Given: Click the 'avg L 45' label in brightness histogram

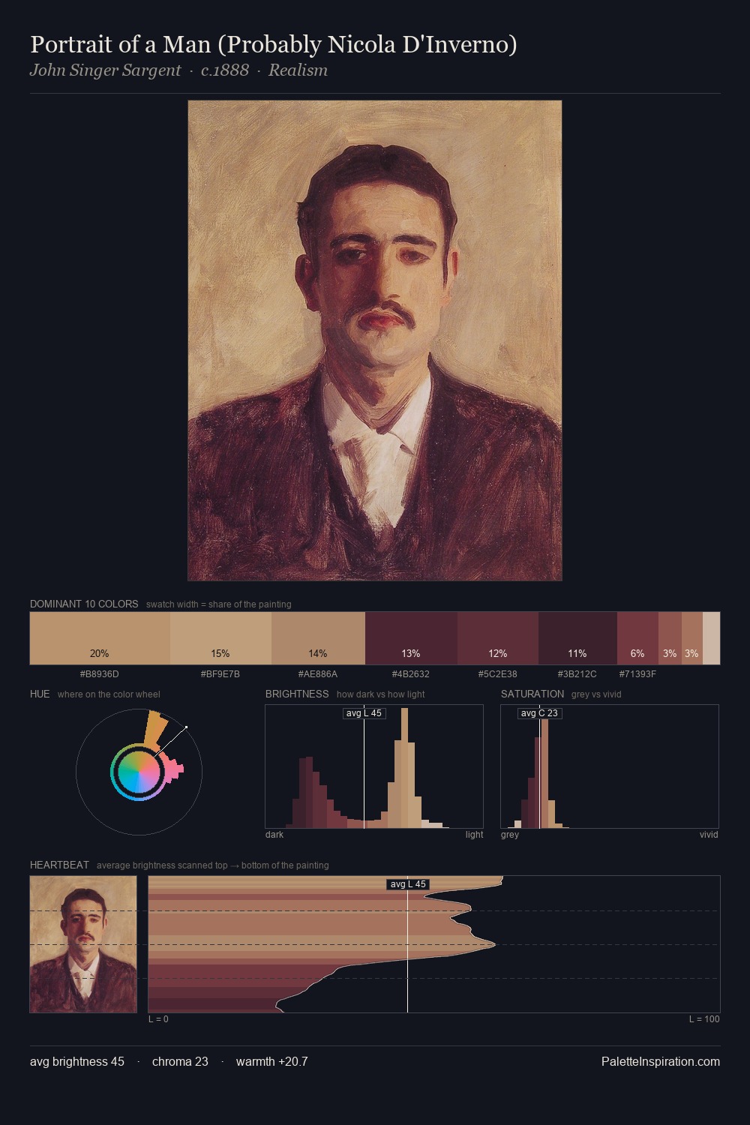Looking at the screenshot, I should coord(364,713).
